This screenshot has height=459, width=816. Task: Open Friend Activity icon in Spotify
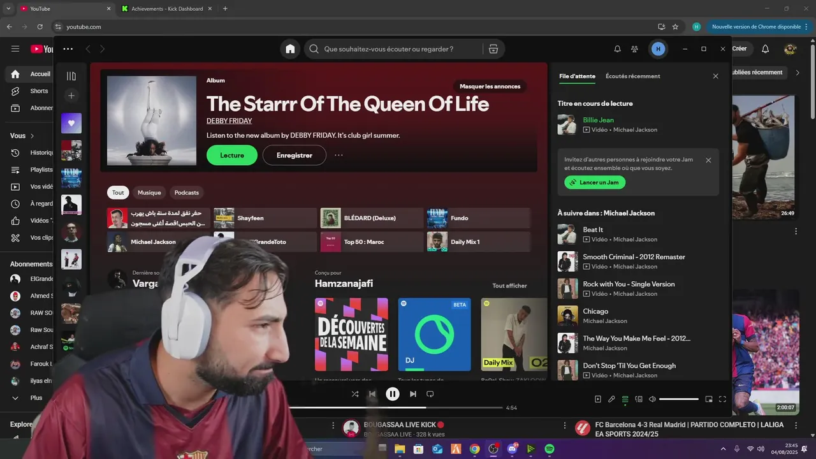(x=634, y=49)
